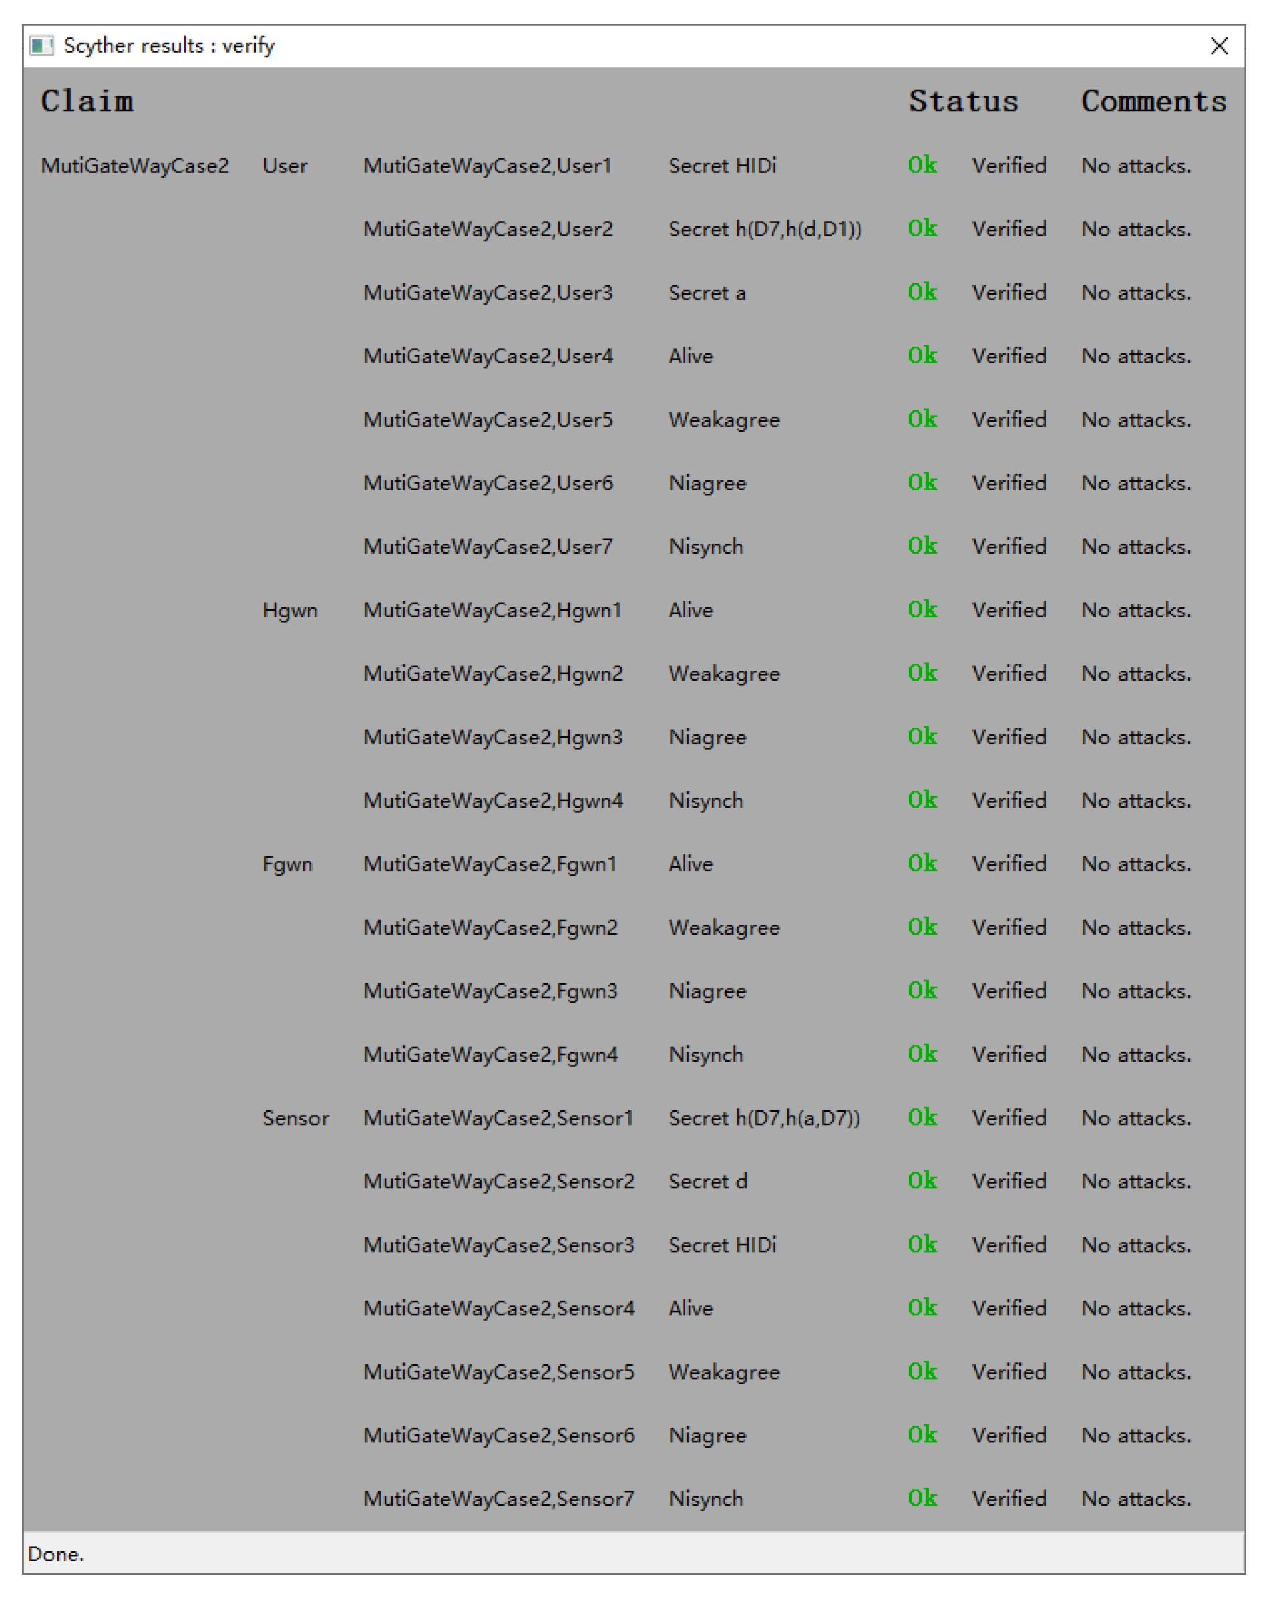Image resolution: width=1271 pixels, height=1598 pixels.
Task: Close the Scyther results window
Action: tap(1218, 46)
